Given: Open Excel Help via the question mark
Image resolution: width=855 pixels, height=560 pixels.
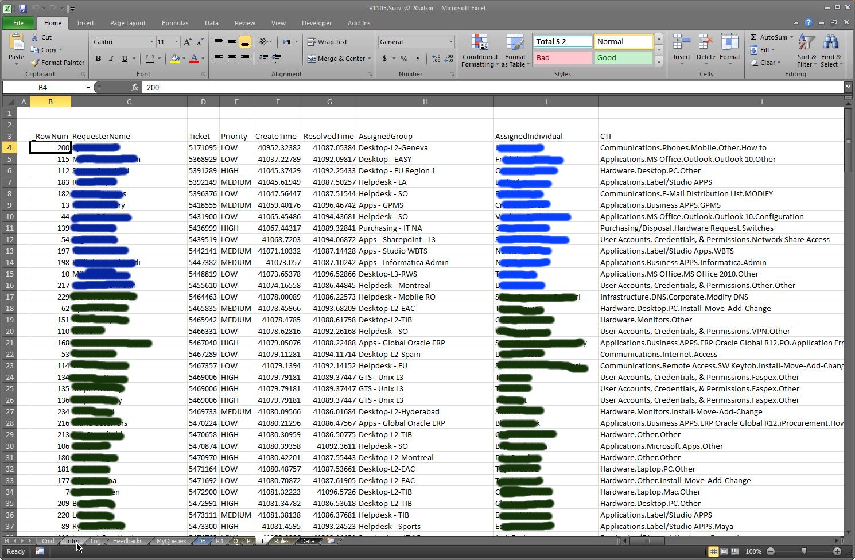Looking at the screenshot, I should click(x=808, y=23).
